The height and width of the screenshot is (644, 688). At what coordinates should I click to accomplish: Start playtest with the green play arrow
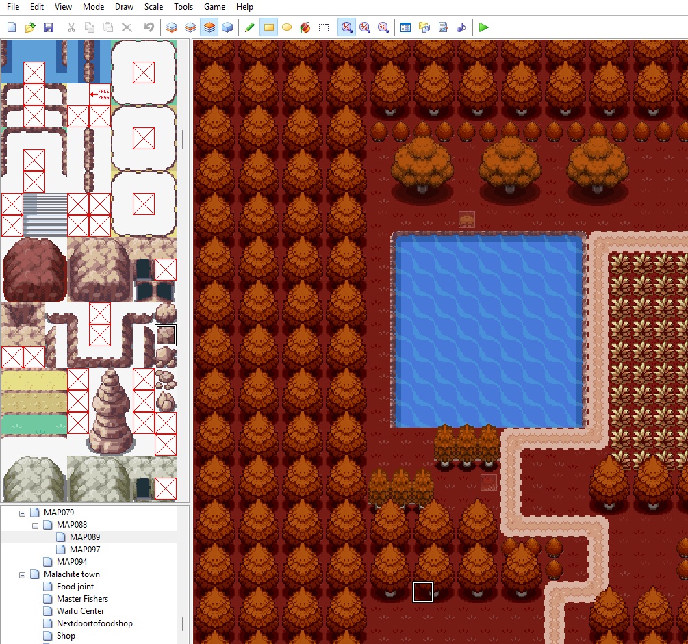tap(483, 27)
